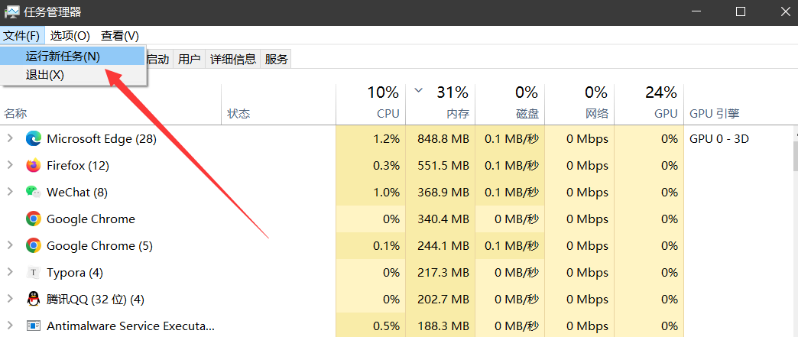Select the 腾讯QQ (32 位) (4) row name

96,299
